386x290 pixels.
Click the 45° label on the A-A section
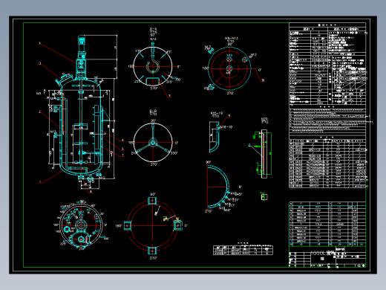169,52
